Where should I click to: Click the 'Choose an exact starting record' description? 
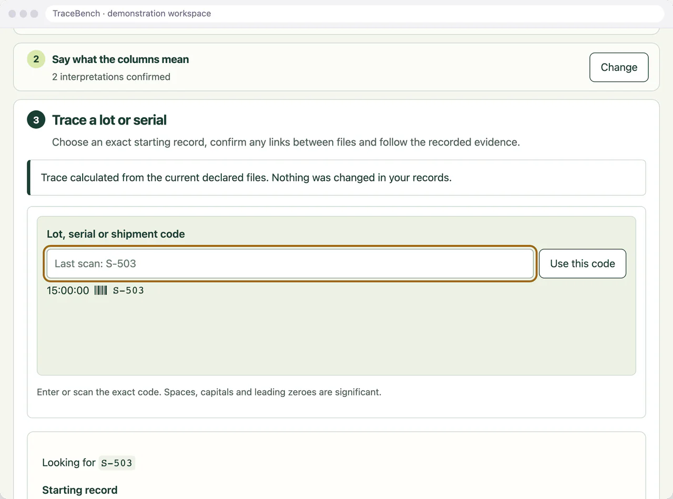click(286, 142)
